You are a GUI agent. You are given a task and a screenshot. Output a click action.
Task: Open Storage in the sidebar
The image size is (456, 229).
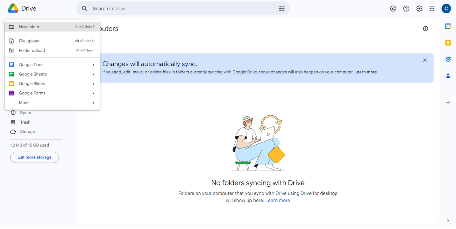tap(28, 132)
